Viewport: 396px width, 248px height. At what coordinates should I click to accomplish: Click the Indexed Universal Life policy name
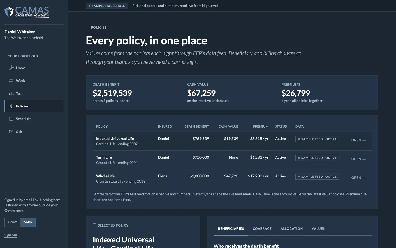click(x=115, y=139)
